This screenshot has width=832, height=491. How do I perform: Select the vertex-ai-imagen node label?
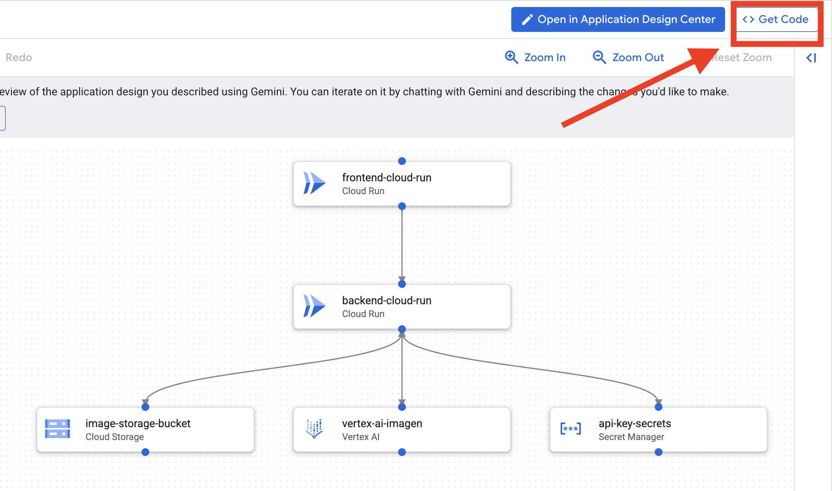pyautogui.click(x=382, y=423)
